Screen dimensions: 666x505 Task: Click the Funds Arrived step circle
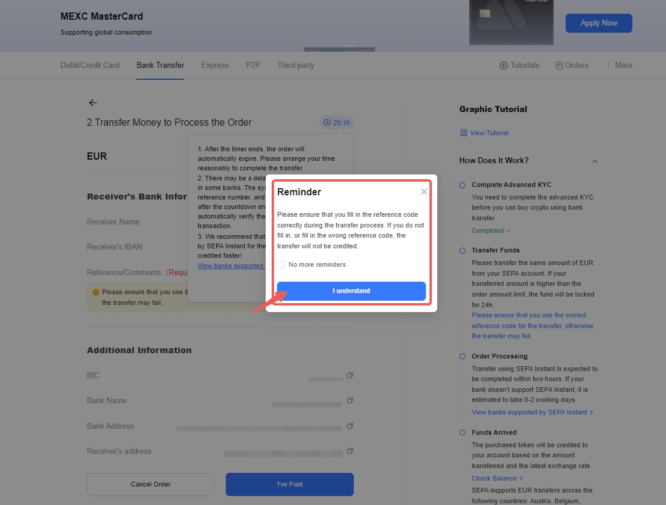(x=462, y=433)
